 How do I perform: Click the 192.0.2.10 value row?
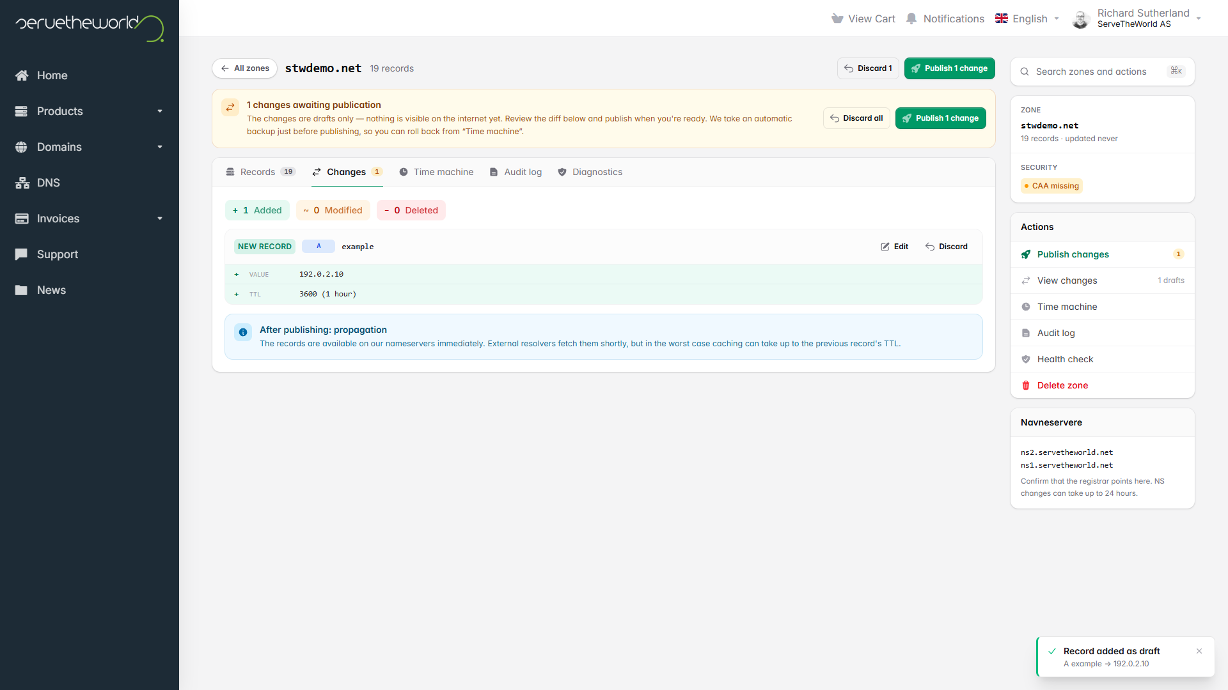point(603,274)
